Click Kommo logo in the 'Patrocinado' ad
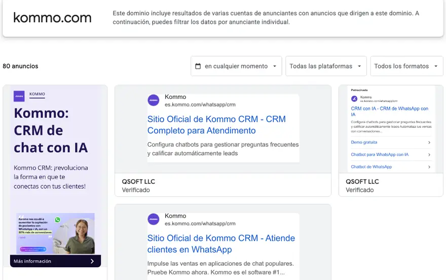 (x=354, y=99)
